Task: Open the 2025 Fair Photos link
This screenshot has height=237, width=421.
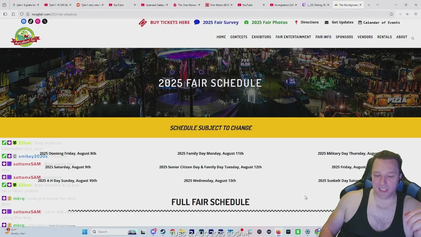Action: [x=269, y=22]
